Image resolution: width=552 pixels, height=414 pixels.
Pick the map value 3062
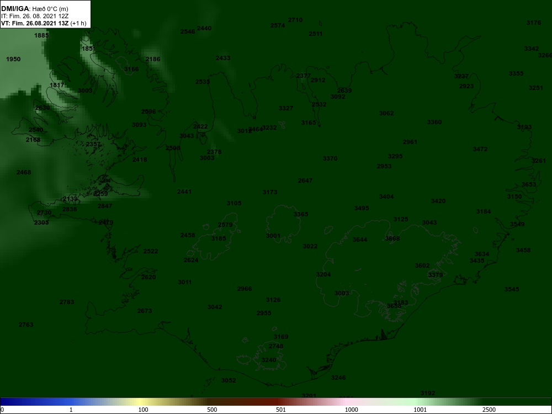coord(386,113)
